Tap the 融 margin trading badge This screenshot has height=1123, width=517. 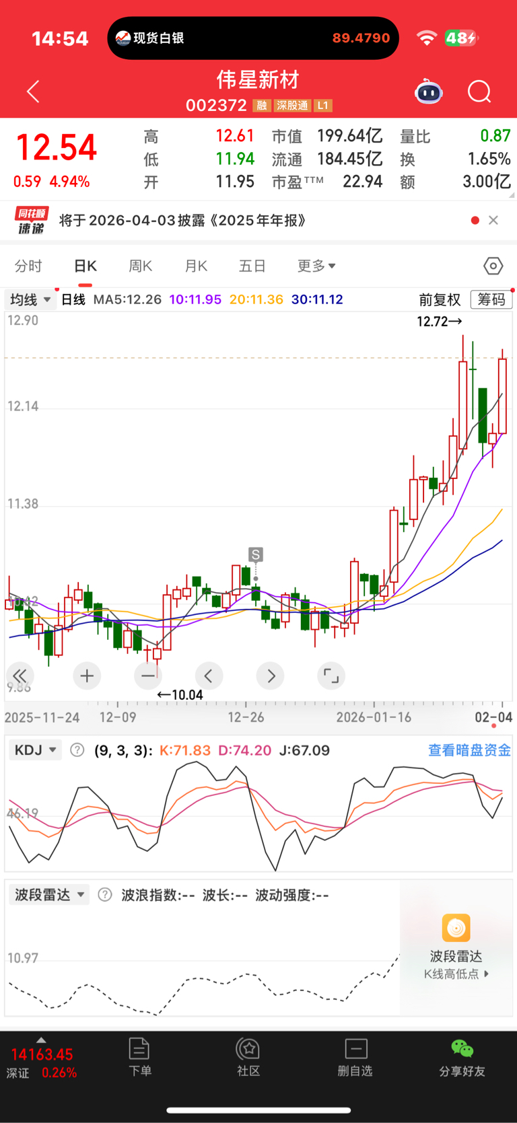point(261,106)
